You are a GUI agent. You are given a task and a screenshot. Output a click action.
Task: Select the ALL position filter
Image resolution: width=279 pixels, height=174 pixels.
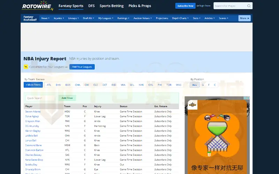195,85
